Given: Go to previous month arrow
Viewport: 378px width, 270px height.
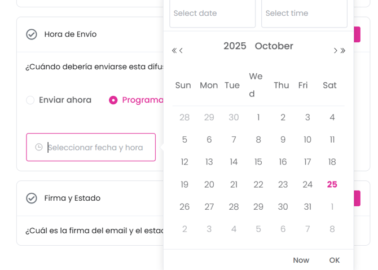Looking at the screenshot, I should point(181,51).
